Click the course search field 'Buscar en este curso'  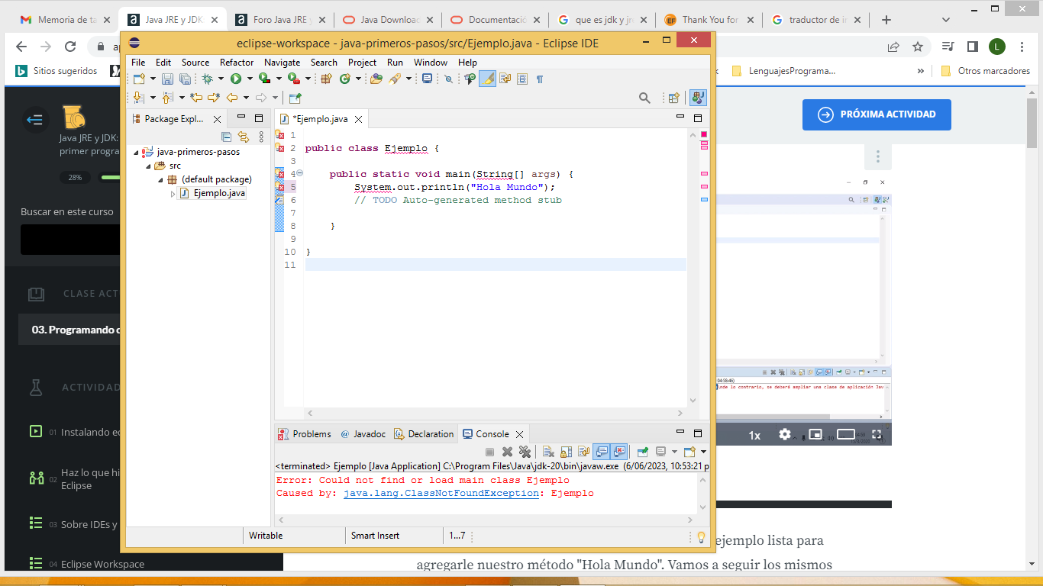[69, 240]
